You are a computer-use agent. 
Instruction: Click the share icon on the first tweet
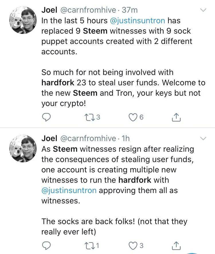(x=177, y=117)
